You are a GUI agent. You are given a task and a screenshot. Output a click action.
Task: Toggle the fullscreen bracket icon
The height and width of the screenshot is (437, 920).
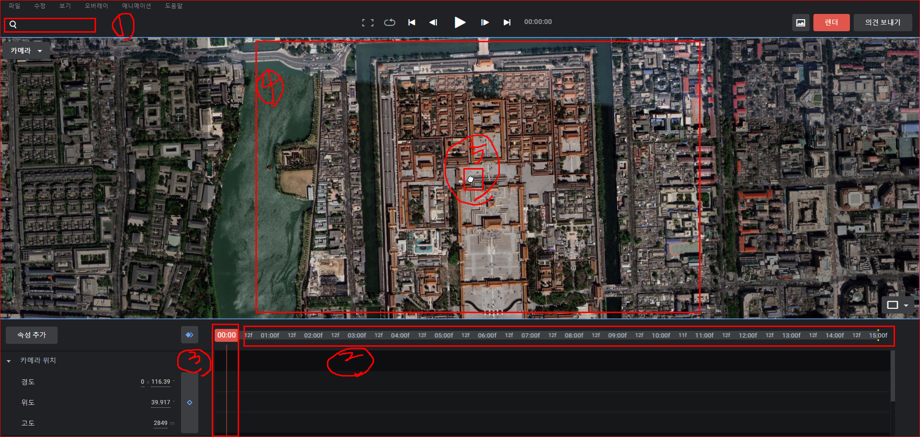tap(368, 23)
